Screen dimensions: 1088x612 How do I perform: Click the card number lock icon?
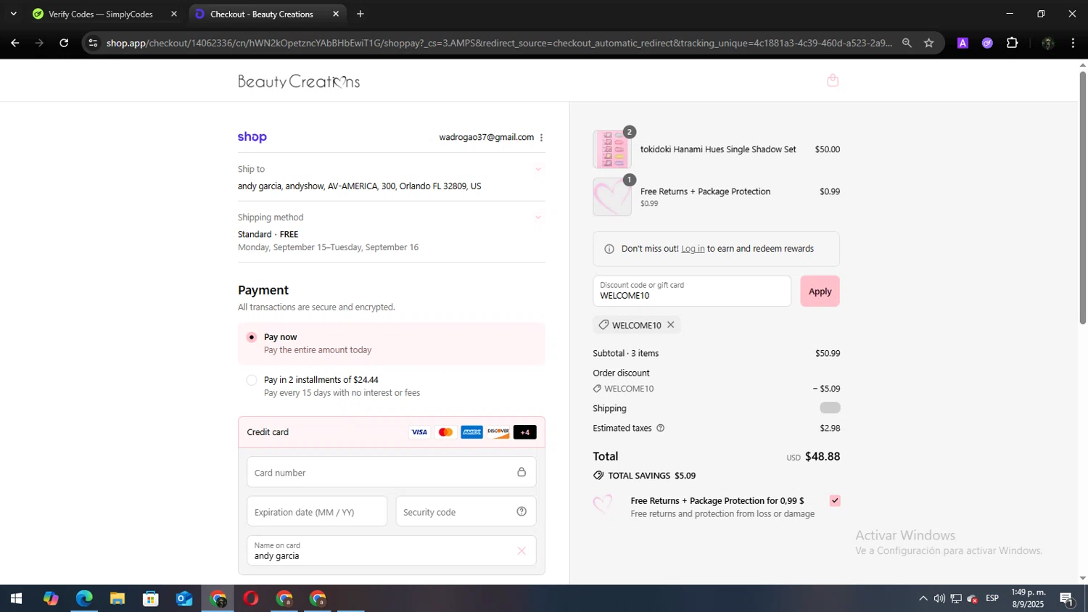pyautogui.click(x=522, y=472)
